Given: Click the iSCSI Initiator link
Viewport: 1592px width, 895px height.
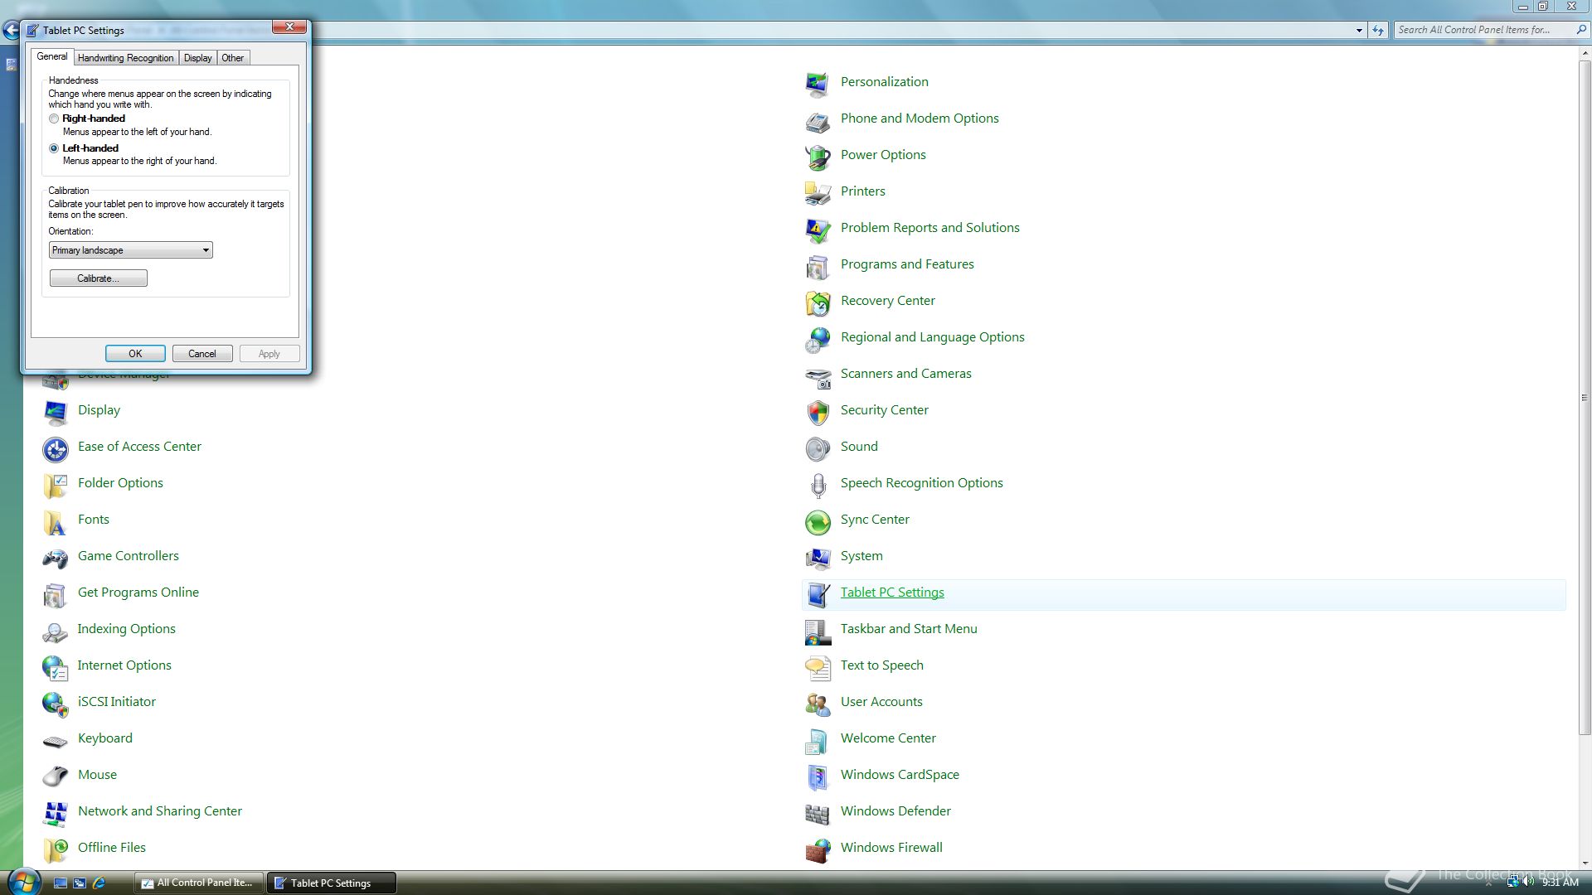Looking at the screenshot, I should (x=117, y=702).
